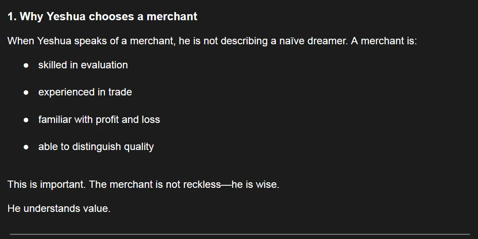Click the horizontal divider line at bottom
Viewport: 478px width, 239px height.
239,234
